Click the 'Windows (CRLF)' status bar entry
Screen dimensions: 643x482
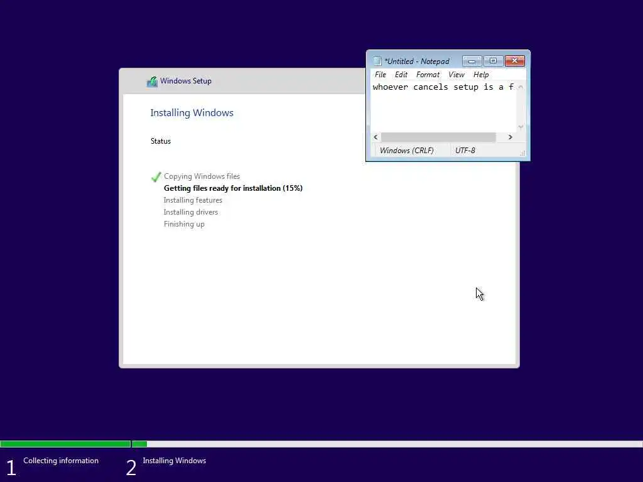click(406, 151)
